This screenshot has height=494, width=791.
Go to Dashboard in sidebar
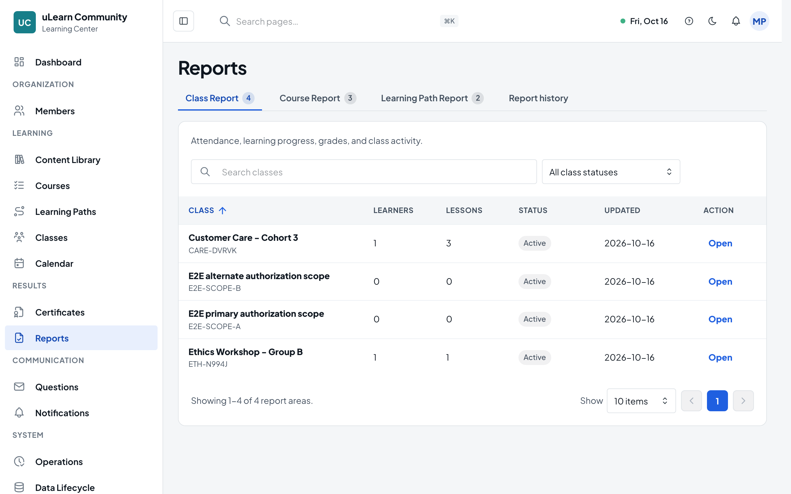pyautogui.click(x=81, y=62)
